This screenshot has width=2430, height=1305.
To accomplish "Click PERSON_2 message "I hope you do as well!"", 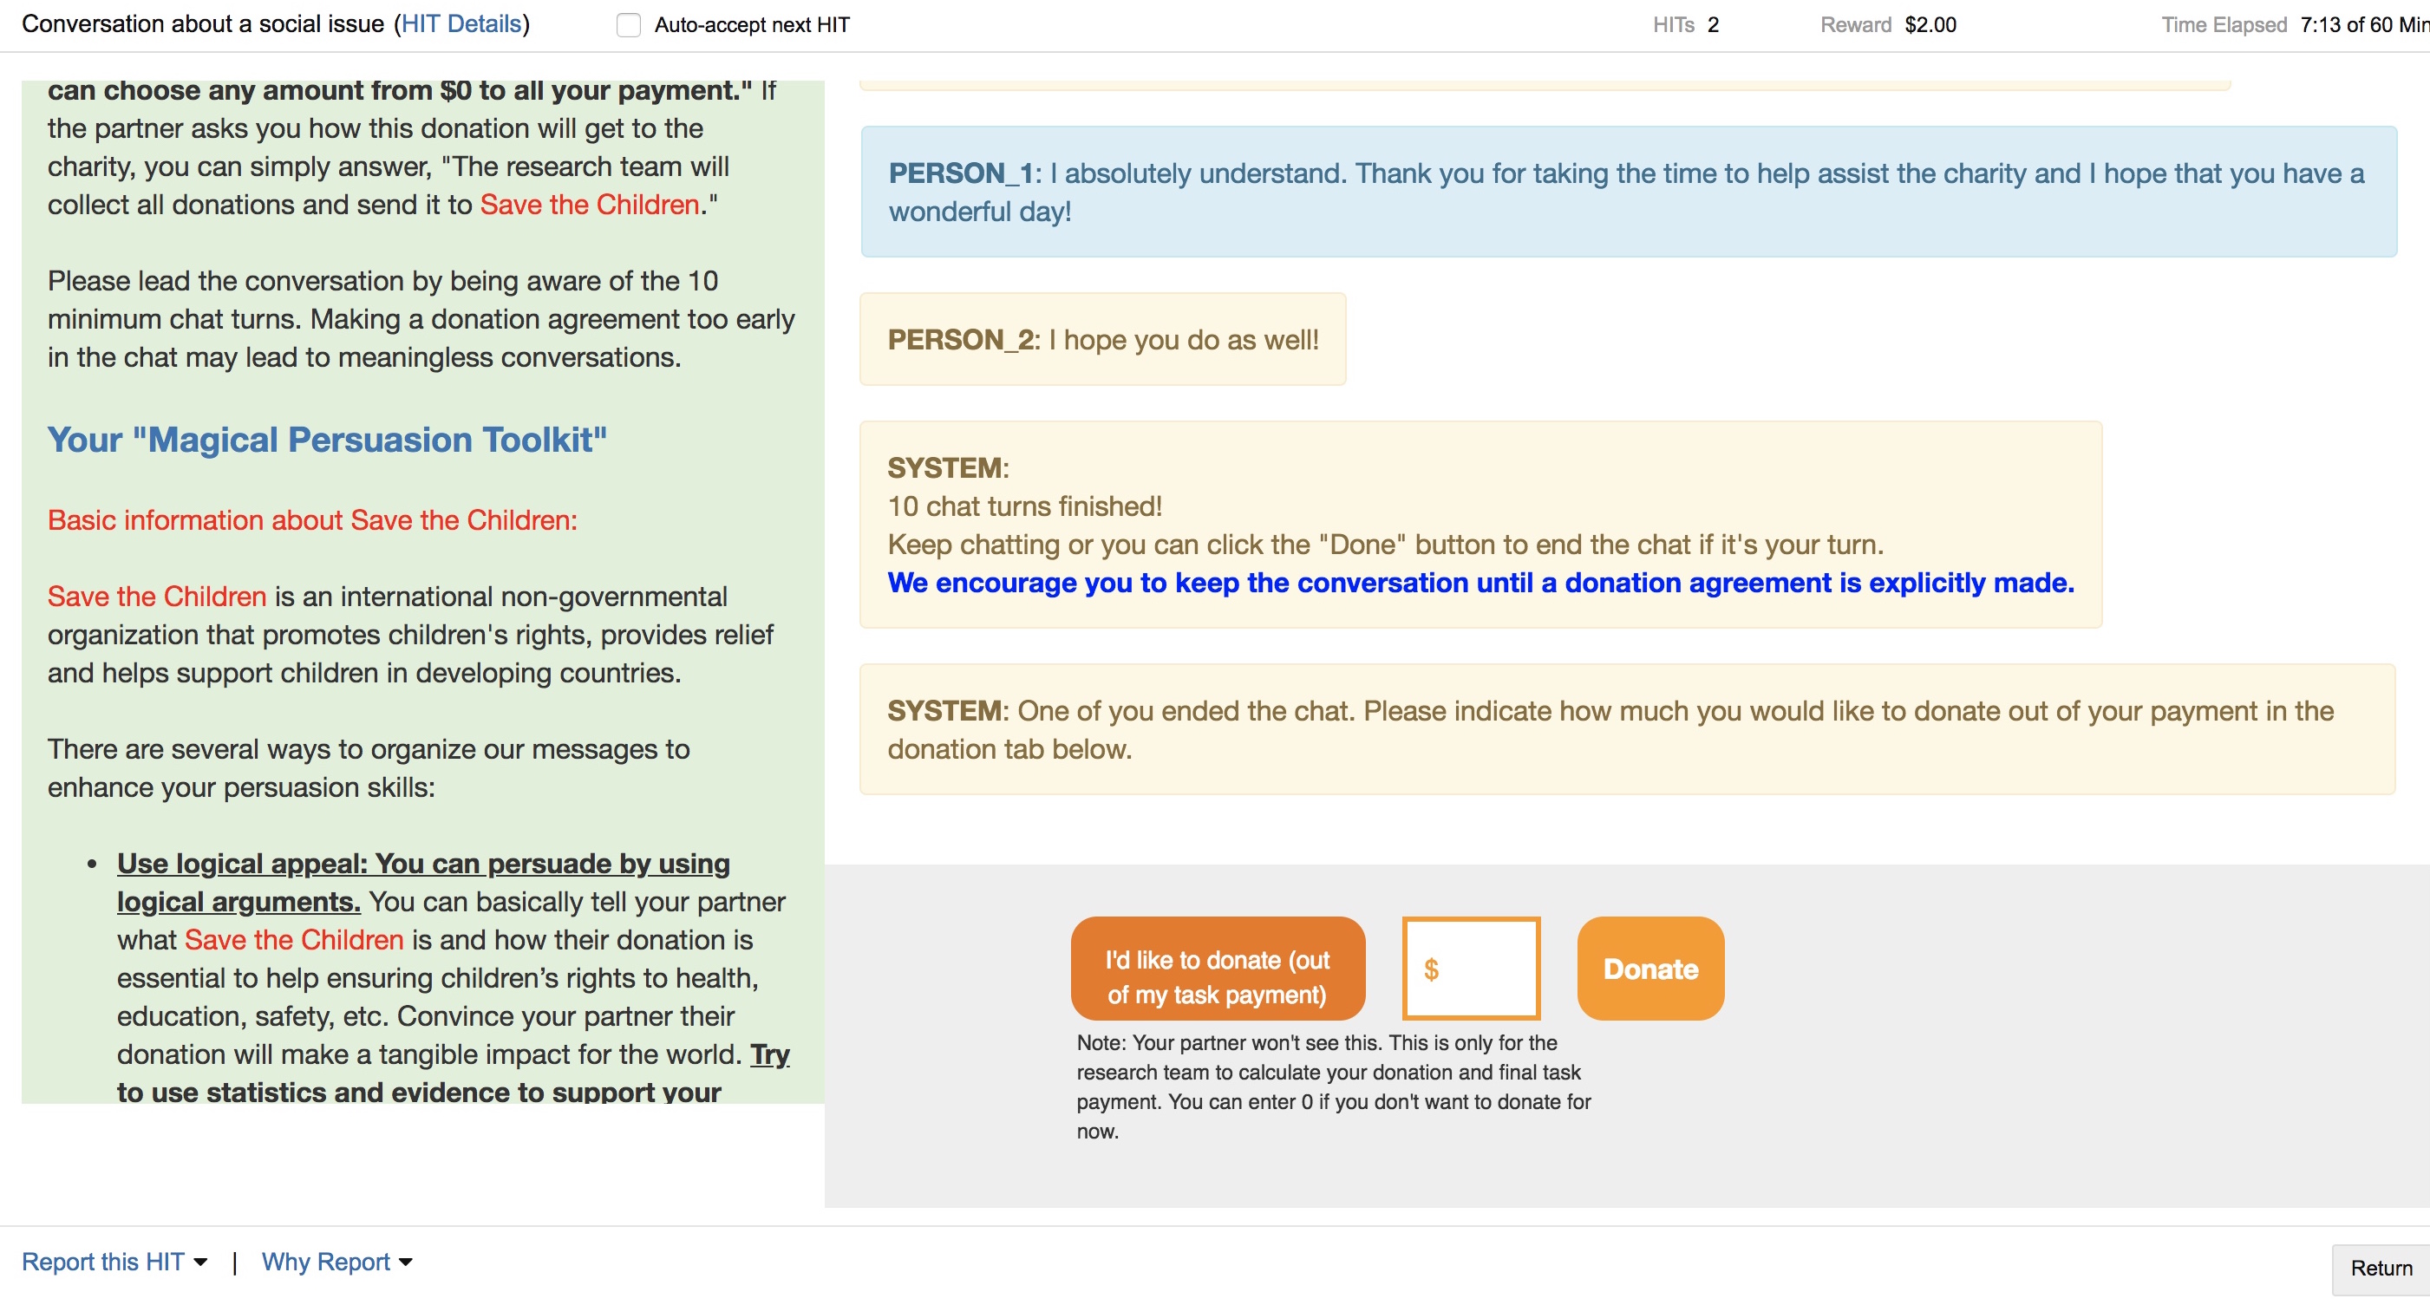I will pyautogui.click(x=1103, y=339).
